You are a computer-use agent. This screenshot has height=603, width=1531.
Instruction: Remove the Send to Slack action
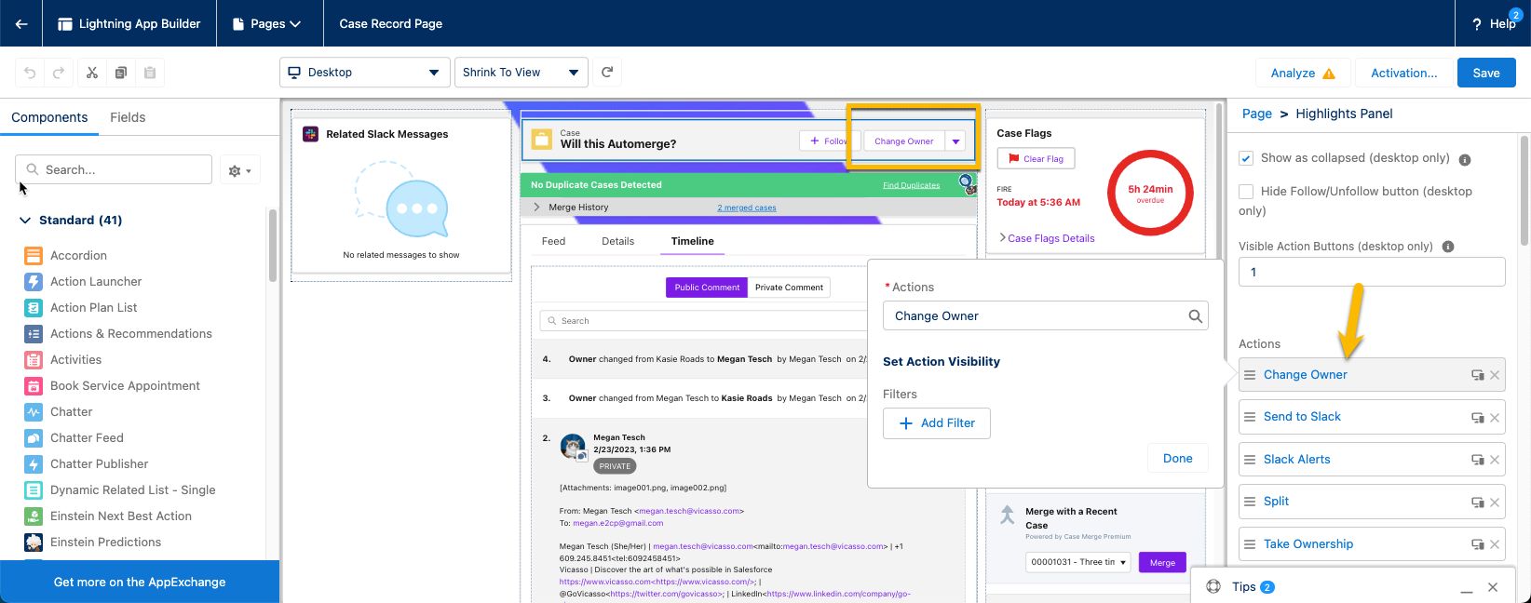point(1495,418)
